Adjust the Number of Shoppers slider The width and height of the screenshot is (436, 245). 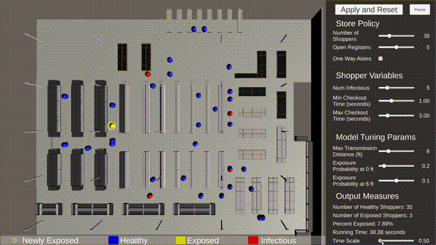click(396, 36)
